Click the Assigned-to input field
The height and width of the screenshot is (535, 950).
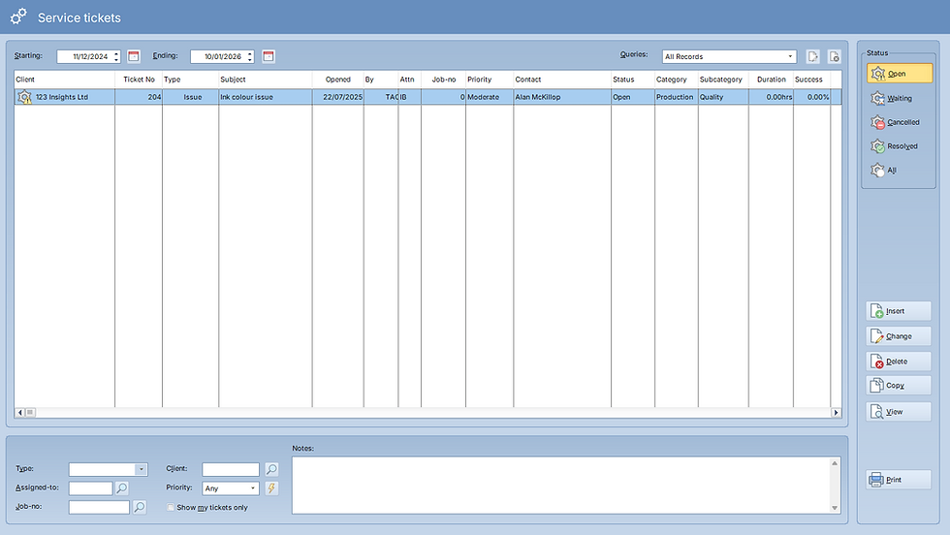(x=91, y=488)
